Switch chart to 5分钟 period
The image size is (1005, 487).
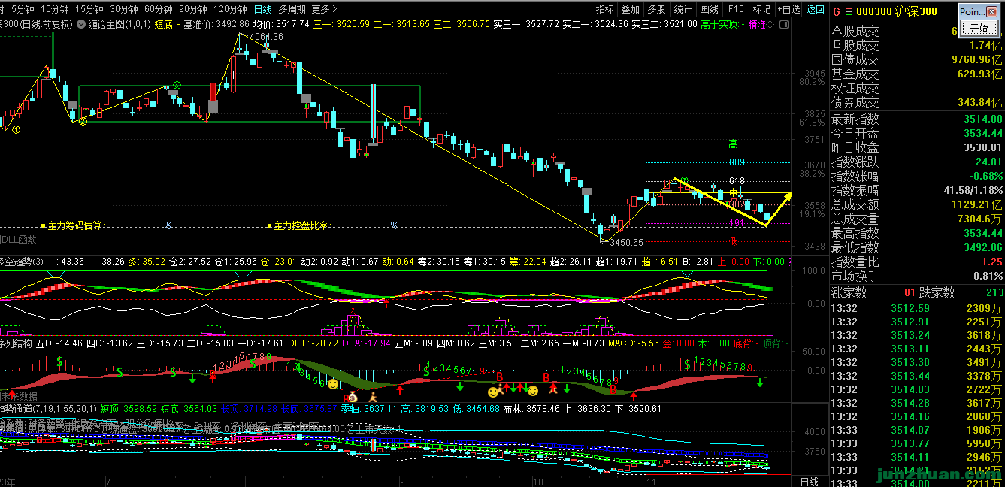pos(24,9)
